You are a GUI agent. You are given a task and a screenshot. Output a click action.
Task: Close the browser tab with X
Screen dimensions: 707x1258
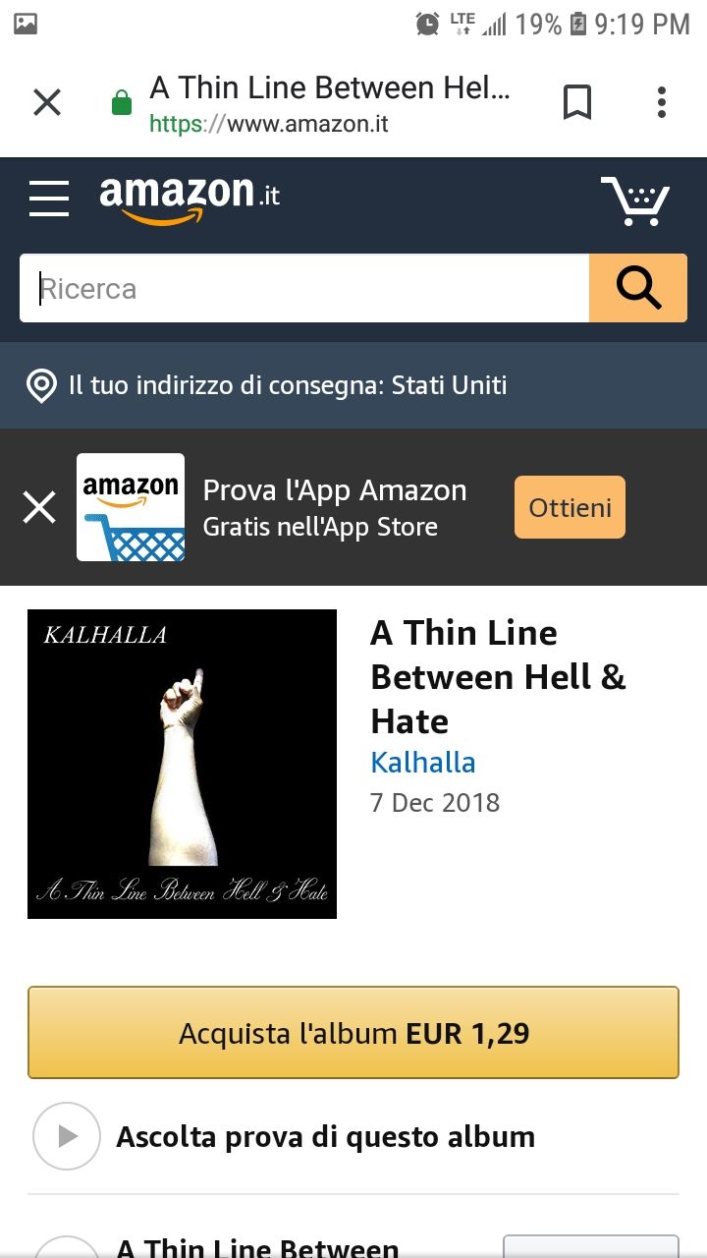pos(47,102)
